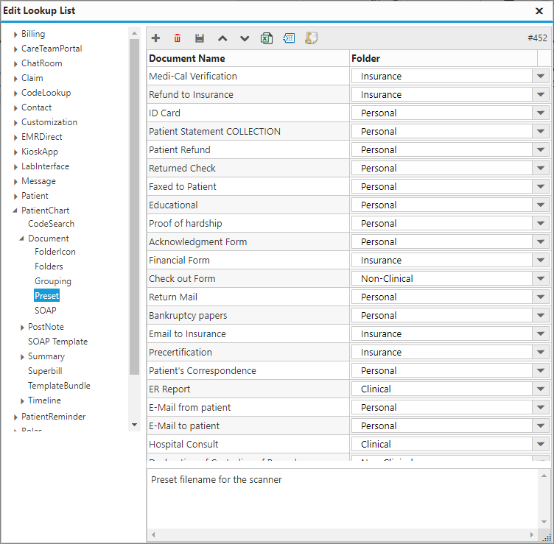The image size is (554, 544).
Task: Click the Faxed to Patient document name
Action: coord(182,186)
